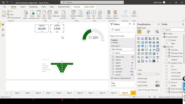
Task: Collapse the funnelchartdata table
Action: (162, 37)
